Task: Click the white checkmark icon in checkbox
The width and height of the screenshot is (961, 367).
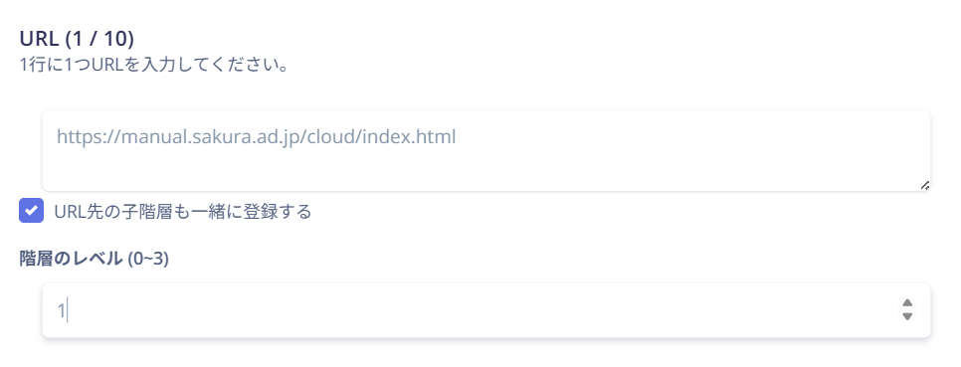Action: (x=31, y=210)
